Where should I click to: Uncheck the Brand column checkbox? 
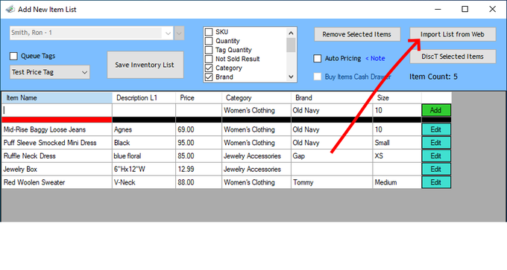pos(209,77)
